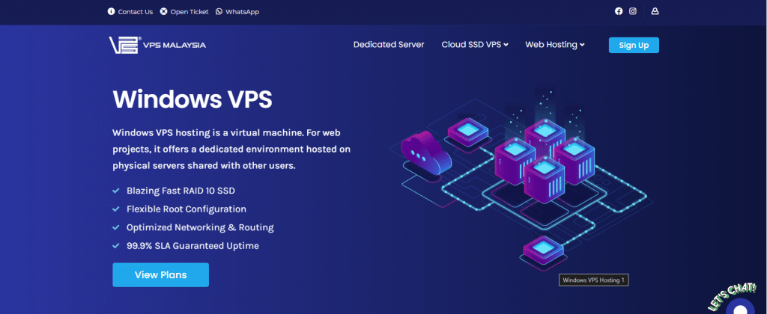Click the isometric servers hero illustration
The width and height of the screenshot is (767, 314).
coord(521,178)
